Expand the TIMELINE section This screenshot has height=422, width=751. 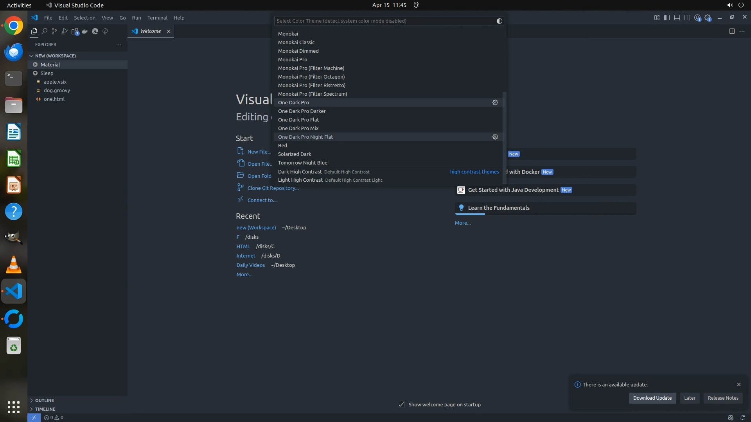(x=45, y=409)
